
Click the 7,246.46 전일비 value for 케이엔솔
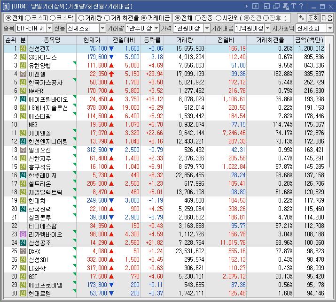[234, 133]
